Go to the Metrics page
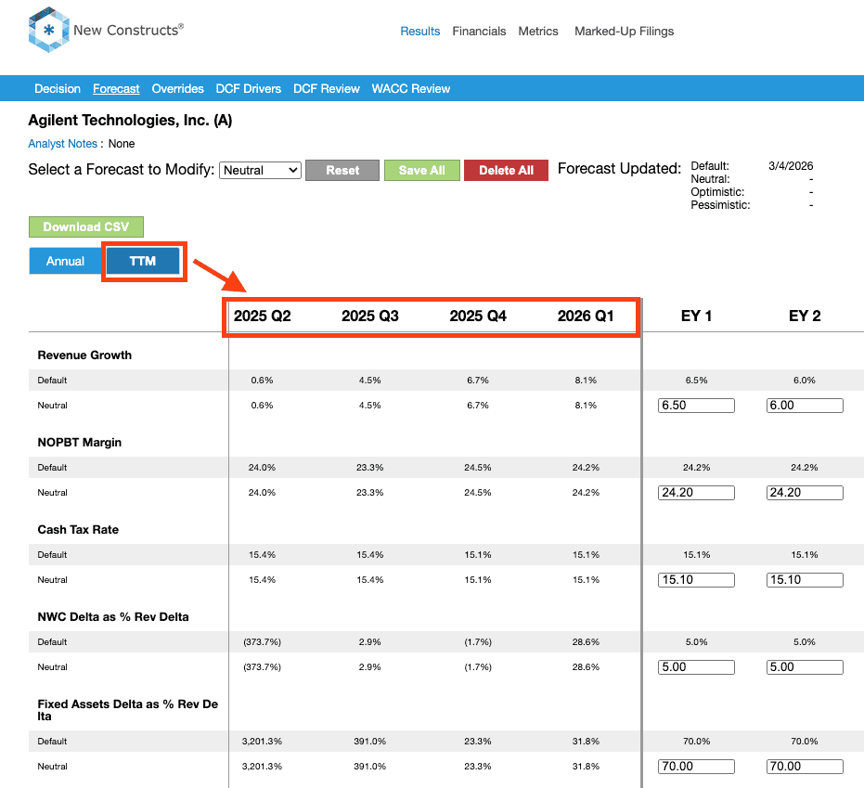864x788 pixels. [x=538, y=31]
